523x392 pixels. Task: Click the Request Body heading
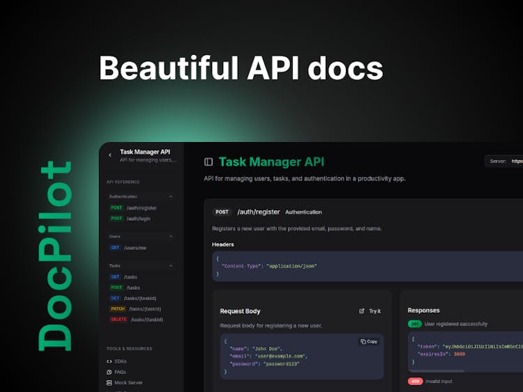click(240, 311)
